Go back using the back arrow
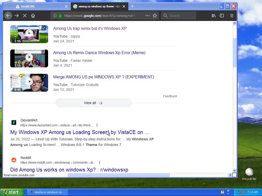Viewport: 262px width, 196px height. pyautogui.click(x=8, y=16)
